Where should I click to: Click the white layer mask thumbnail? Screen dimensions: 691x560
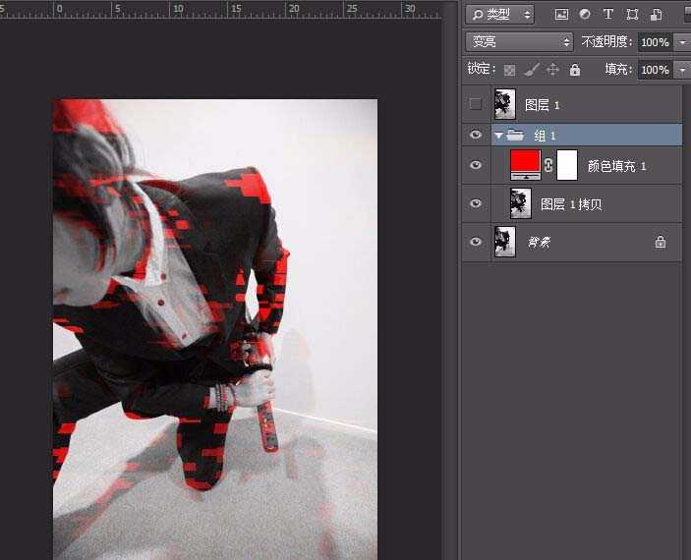click(x=566, y=165)
